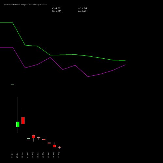Screen dimensions: 163x163
Task: Click the 18 May date label
Action: (x=43, y=155)
